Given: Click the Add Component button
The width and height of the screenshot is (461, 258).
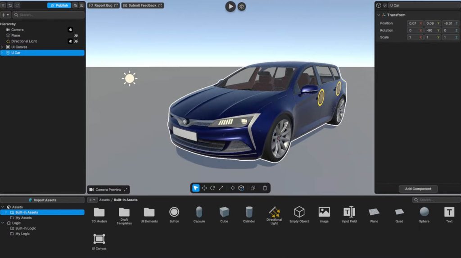Looking at the screenshot, I should coord(418,189).
